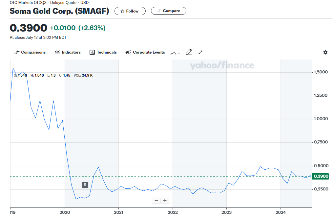The height and width of the screenshot is (218, 333).
Task: Click the latest price dot on chart
Action: point(310,176)
